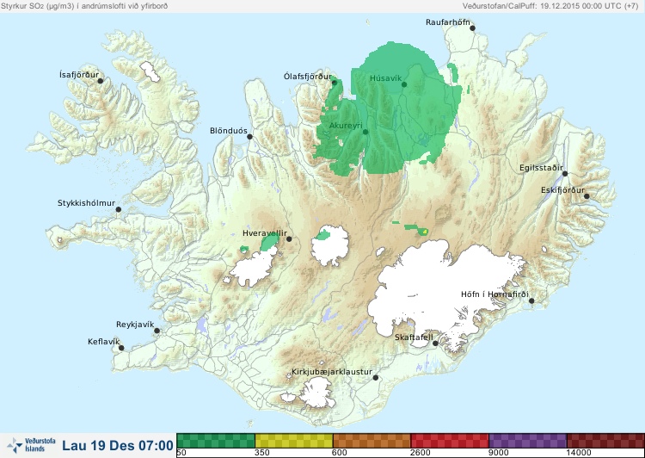Click the Veðurstofan/CalPuff run time header
This screenshot has width=645, height=458.
(x=550, y=6)
